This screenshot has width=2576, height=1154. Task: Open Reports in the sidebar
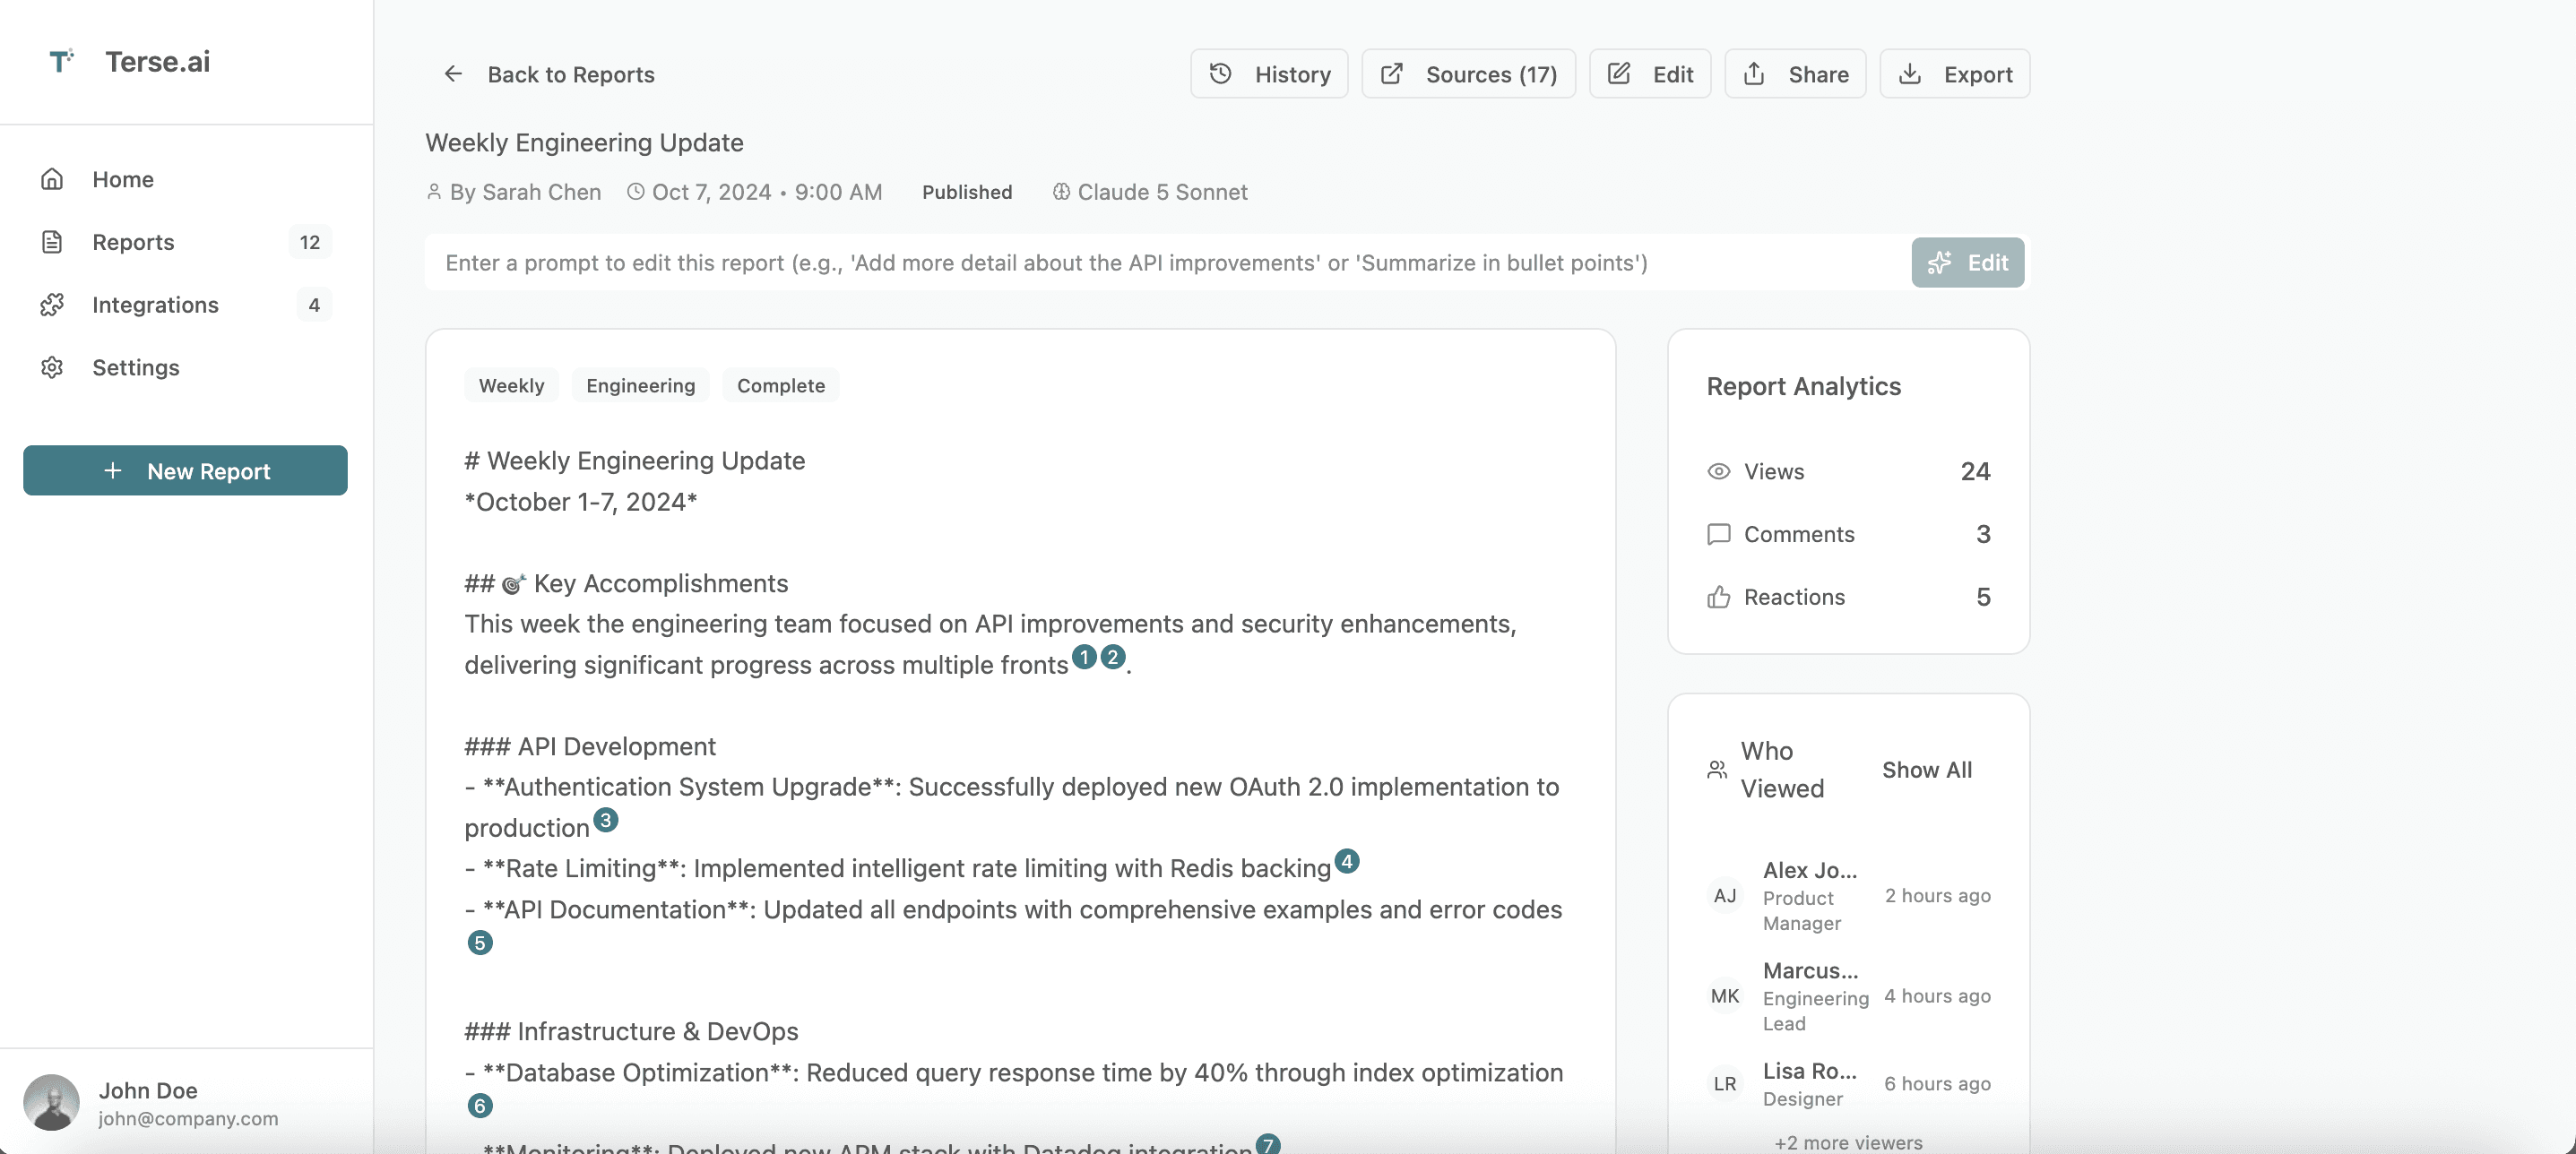click(x=185, y=242)
